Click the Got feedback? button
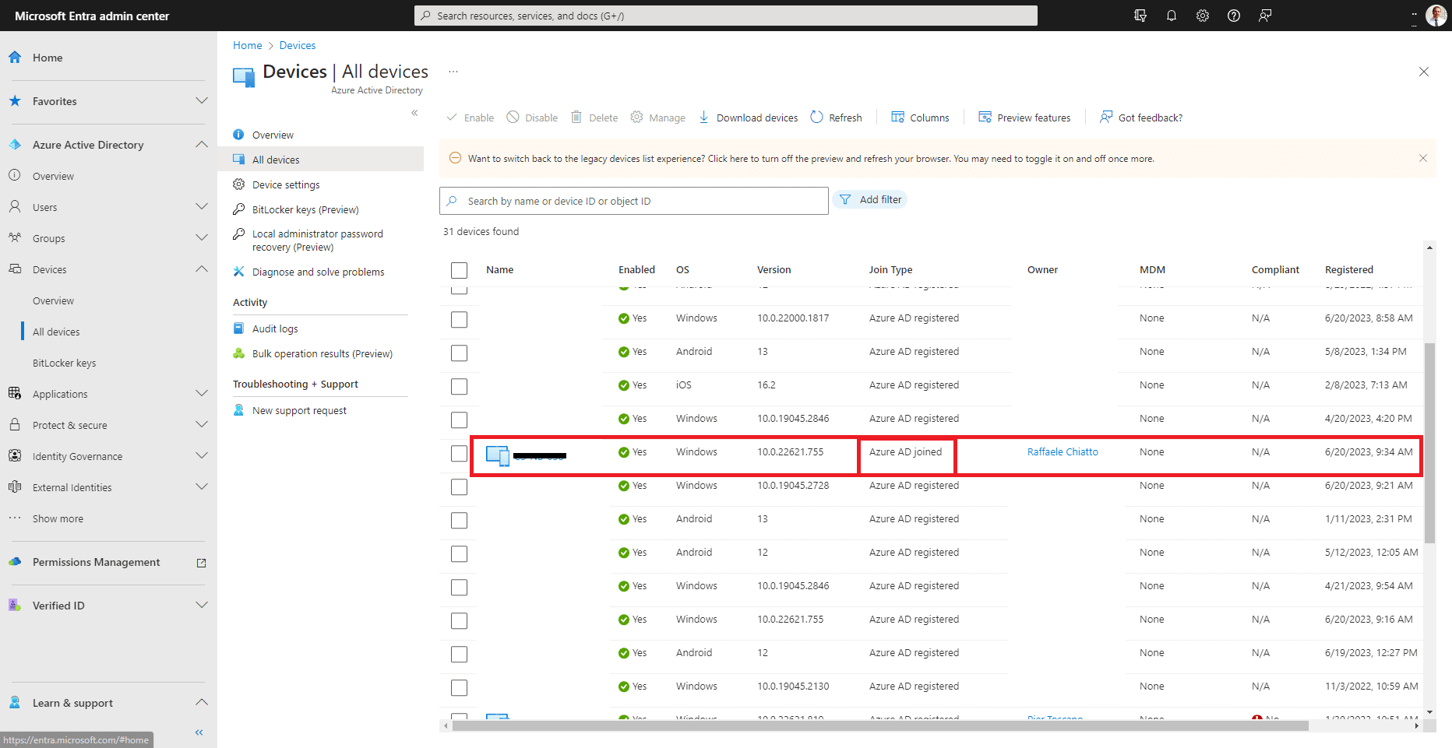 [x=1141, y=118]
